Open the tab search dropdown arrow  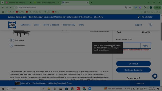point(2,3)
